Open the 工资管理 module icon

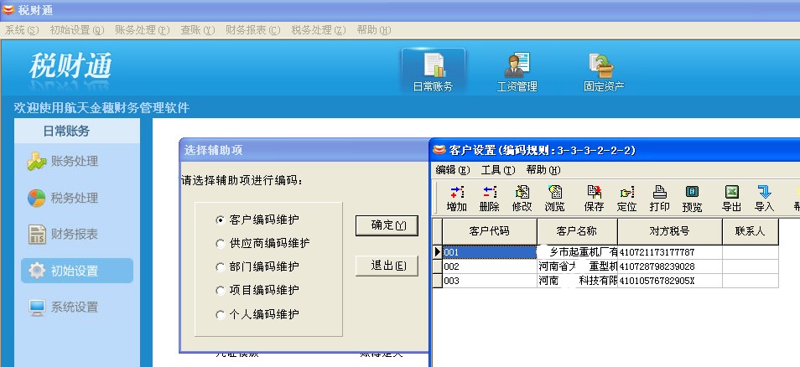[x=517, y=71]
